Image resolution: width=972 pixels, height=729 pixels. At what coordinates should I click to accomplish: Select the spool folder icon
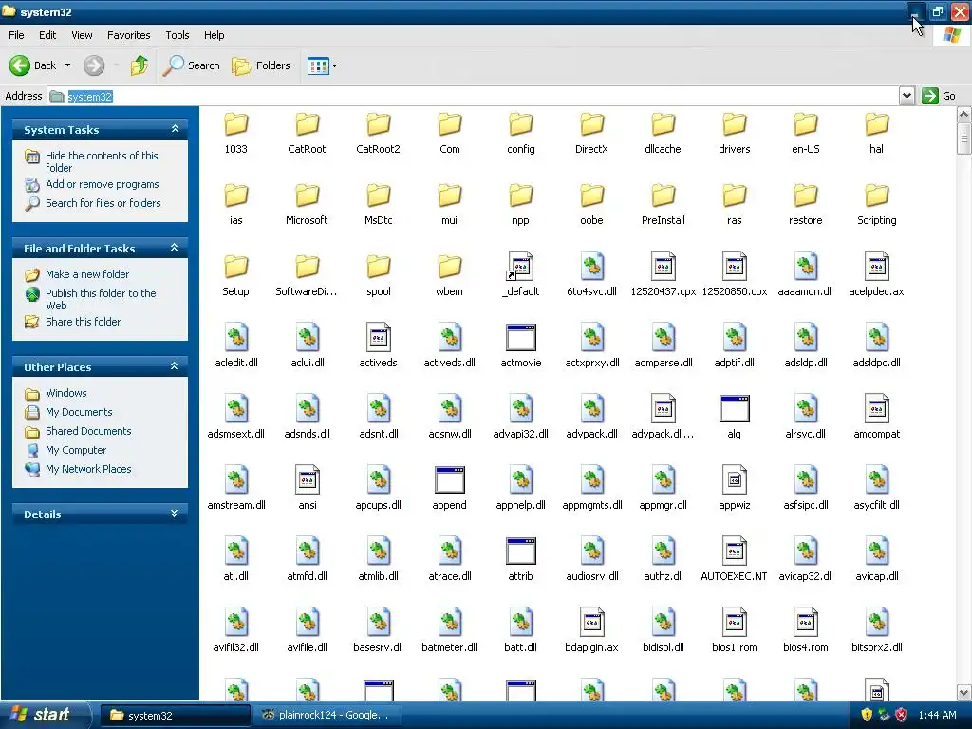coord(378,267)
